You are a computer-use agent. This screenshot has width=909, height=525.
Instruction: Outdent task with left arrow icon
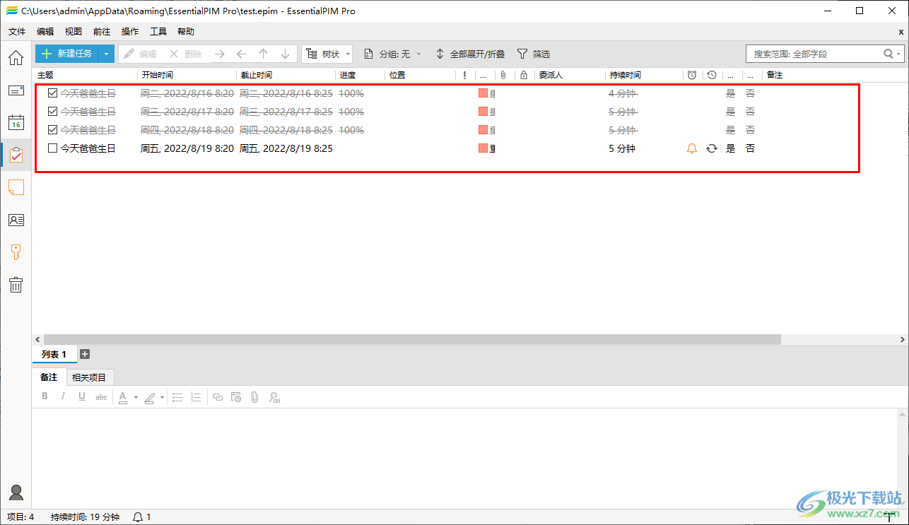point(241,54)
